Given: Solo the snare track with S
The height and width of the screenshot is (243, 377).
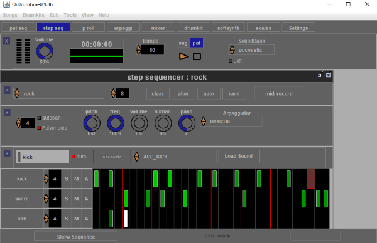Looking at the screenshot, I should (x=67, y=199).
